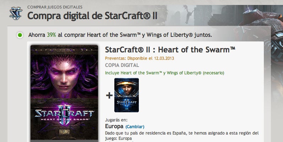Click the Ahorra 39% bundle offer label
The height and width of the screenshot is (142, 283).
(120, 35)
